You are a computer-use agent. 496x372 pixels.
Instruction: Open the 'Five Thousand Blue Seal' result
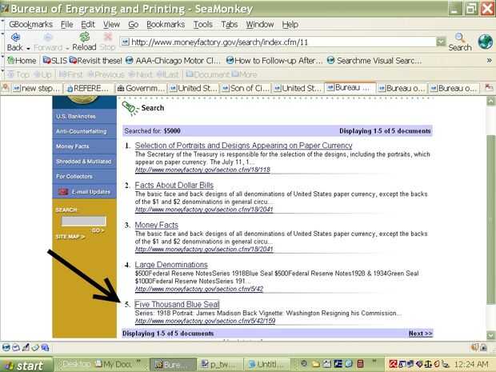(x=177, y=304)
